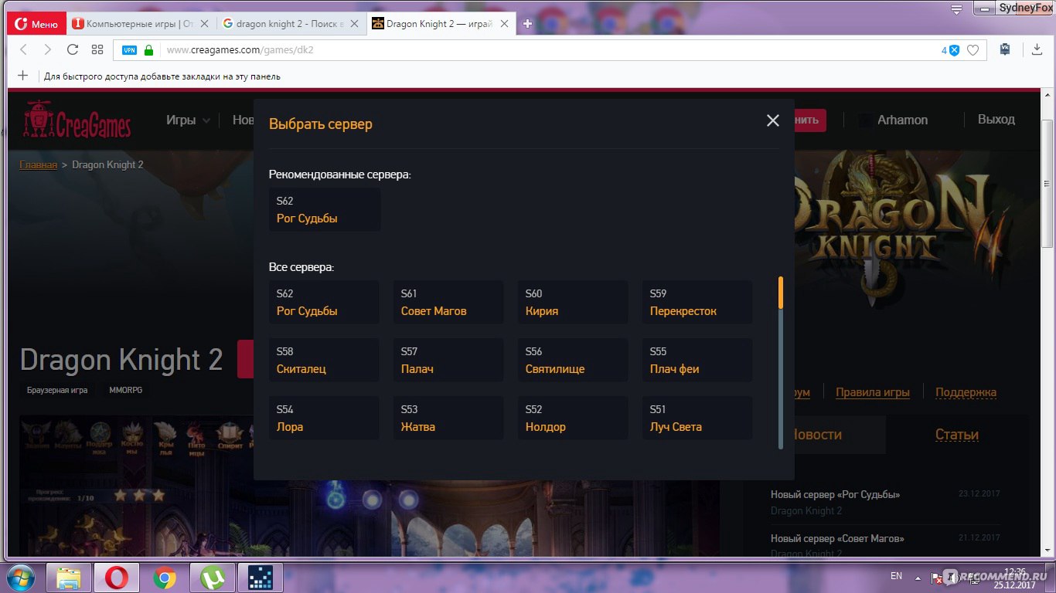Click the VPN badge in address bar
Image resolution: width=1056 pixels, height=593 pixels.
(129, 50)
